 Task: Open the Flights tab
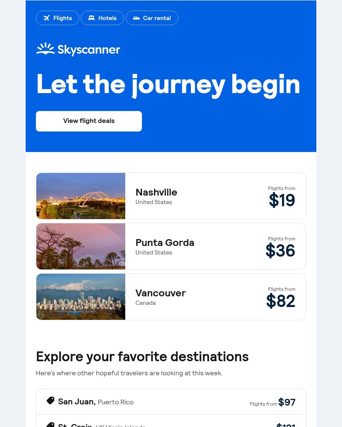click(58, 18)
